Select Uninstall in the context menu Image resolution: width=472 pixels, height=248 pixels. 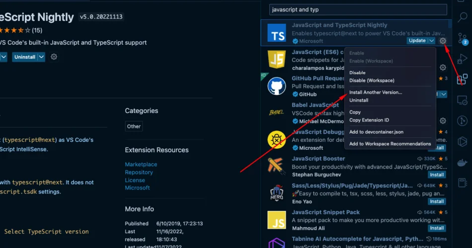coord(359,100)
